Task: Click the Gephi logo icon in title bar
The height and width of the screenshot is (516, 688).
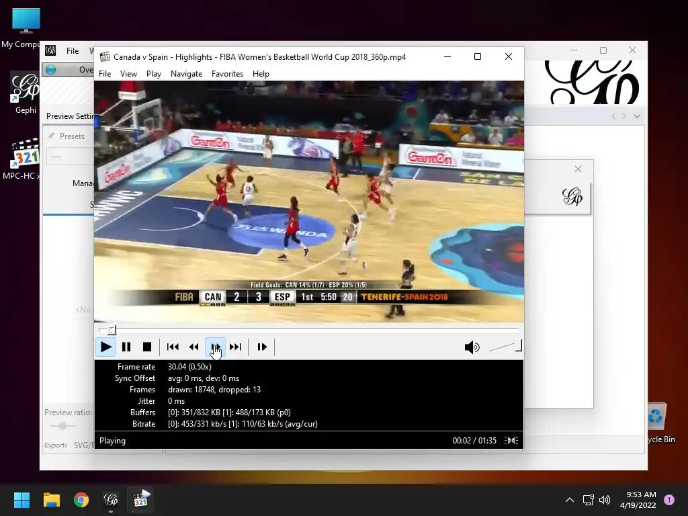Action: [x=50, y=50]
